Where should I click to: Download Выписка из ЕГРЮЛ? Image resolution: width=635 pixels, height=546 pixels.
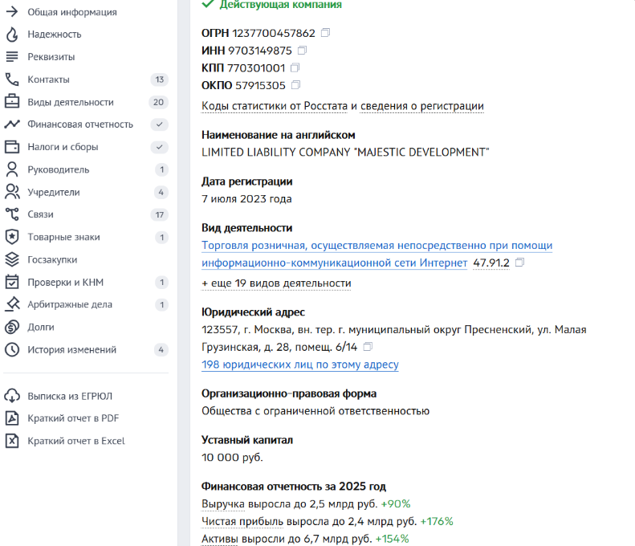coord(70,396)
